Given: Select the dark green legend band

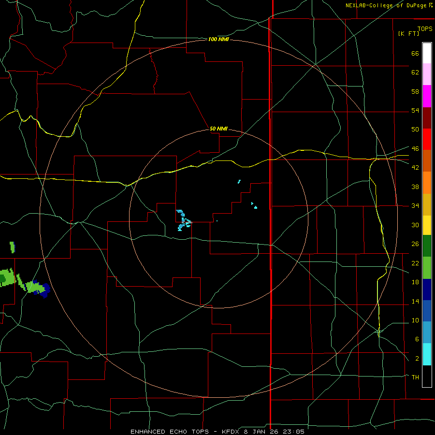Looking at the screenshot, I should click(427, 246).
